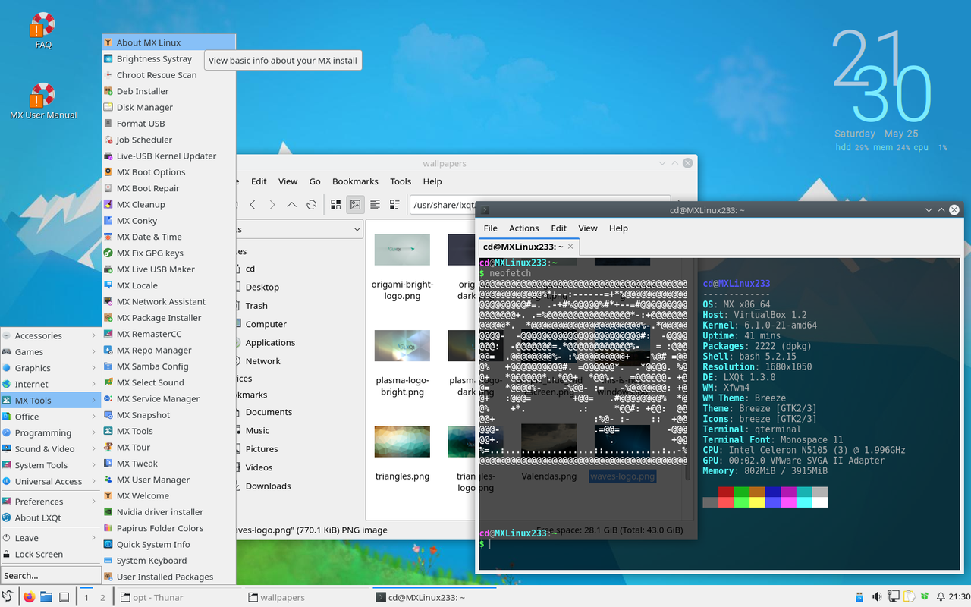
Task: Go up one folder in wallpapers window
Action: (291, 205)
